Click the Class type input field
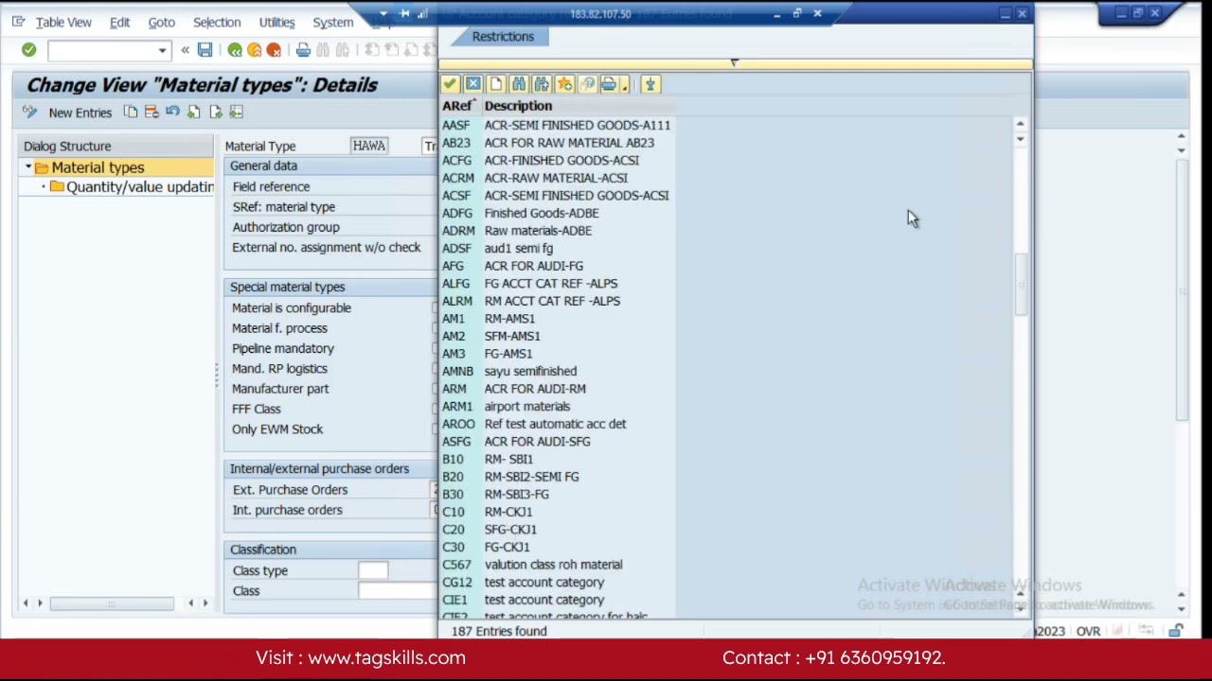This screenshot has height=681, width=1212. 373,570
